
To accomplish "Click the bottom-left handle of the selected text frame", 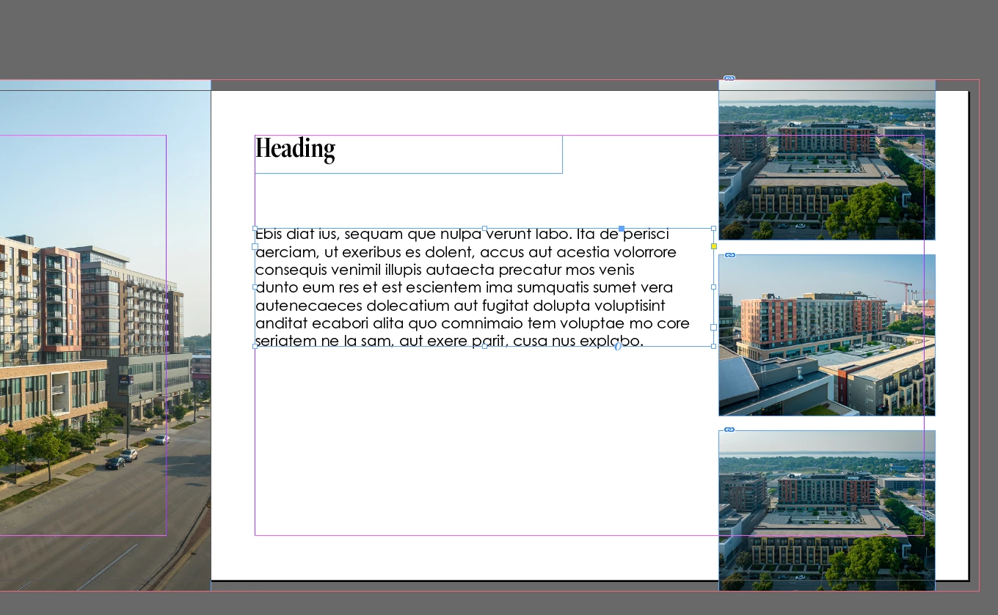I will [255, 346].
